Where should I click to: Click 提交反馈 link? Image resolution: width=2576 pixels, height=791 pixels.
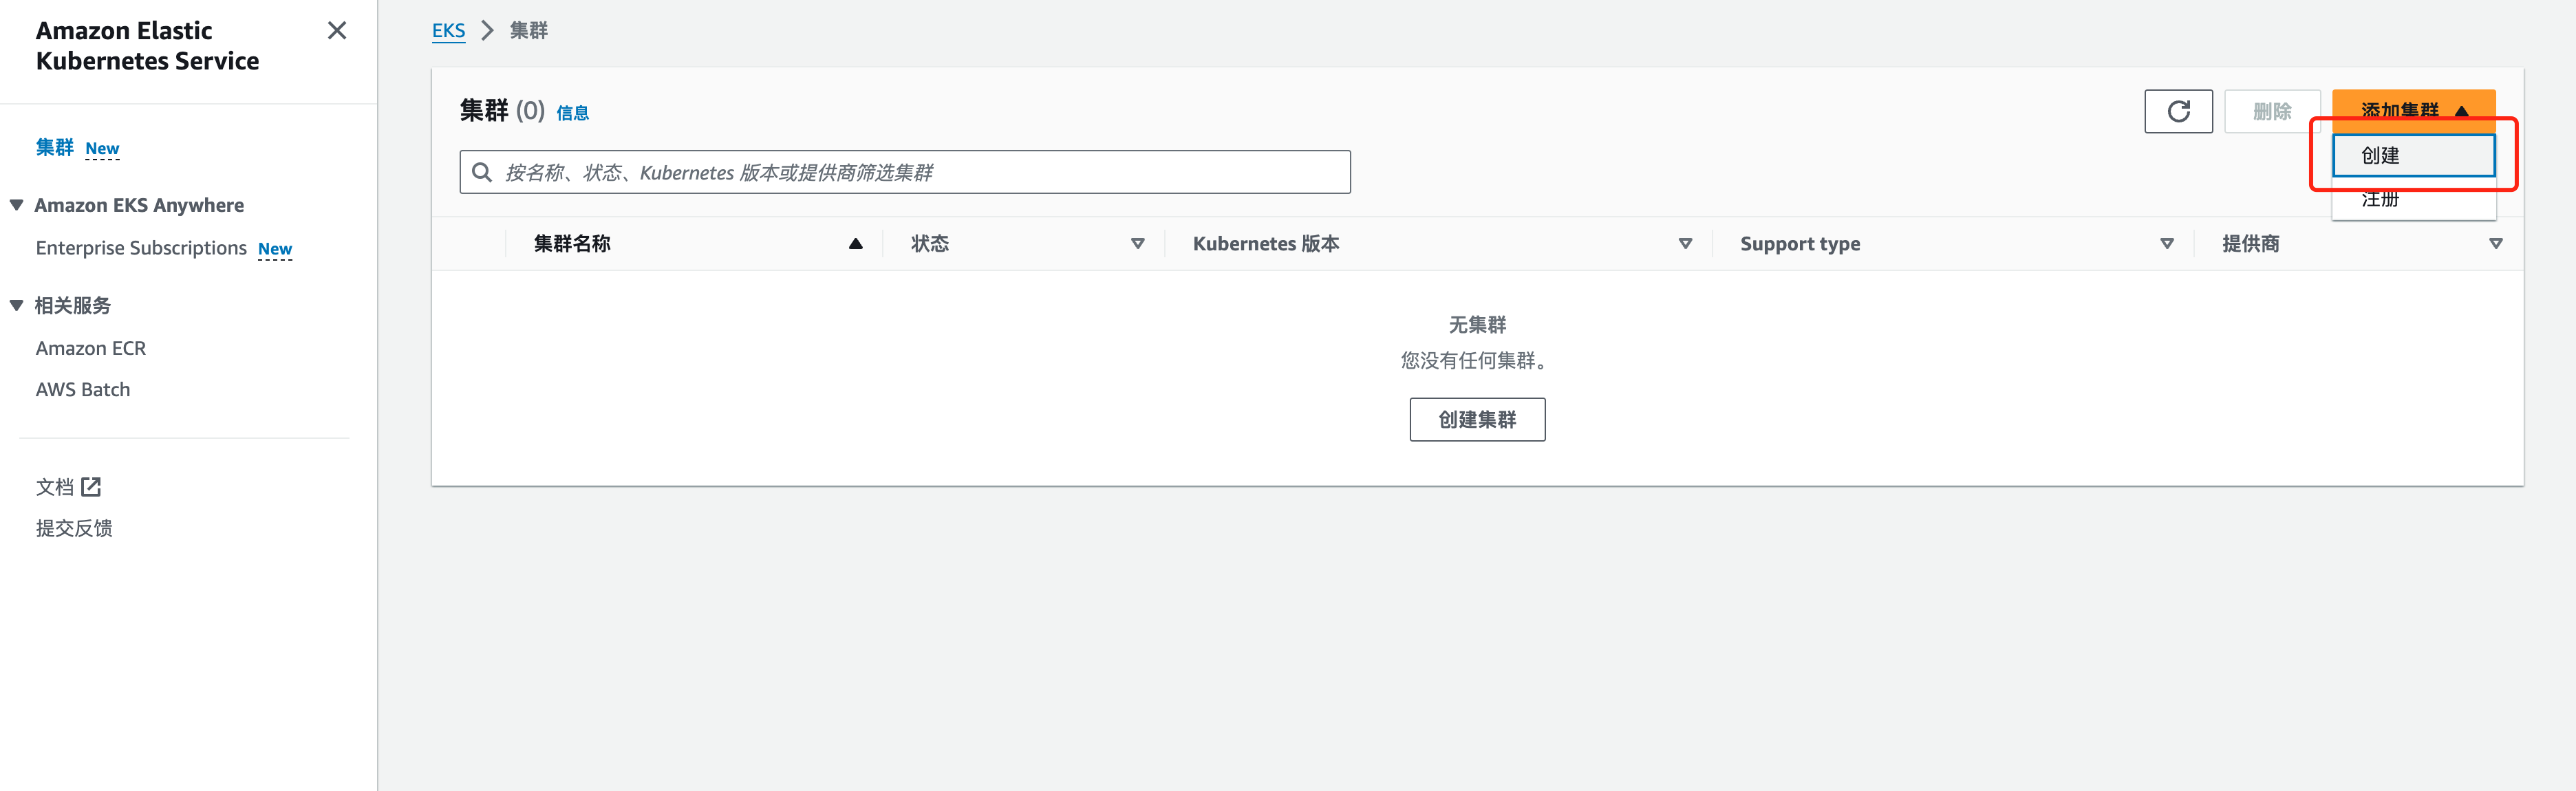coord(74,528)
